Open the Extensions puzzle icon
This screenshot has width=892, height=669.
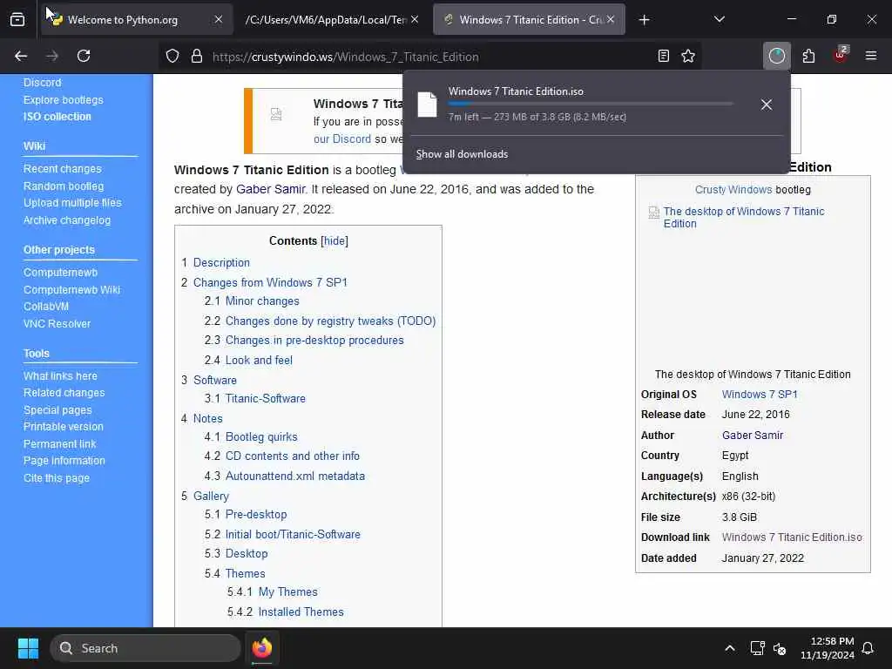(808, 56)
